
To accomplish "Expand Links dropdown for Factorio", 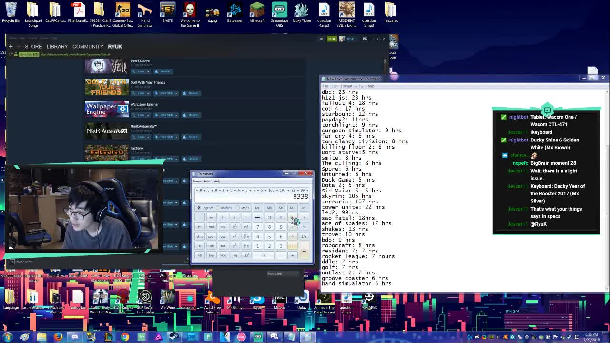I will coord(141,159).
